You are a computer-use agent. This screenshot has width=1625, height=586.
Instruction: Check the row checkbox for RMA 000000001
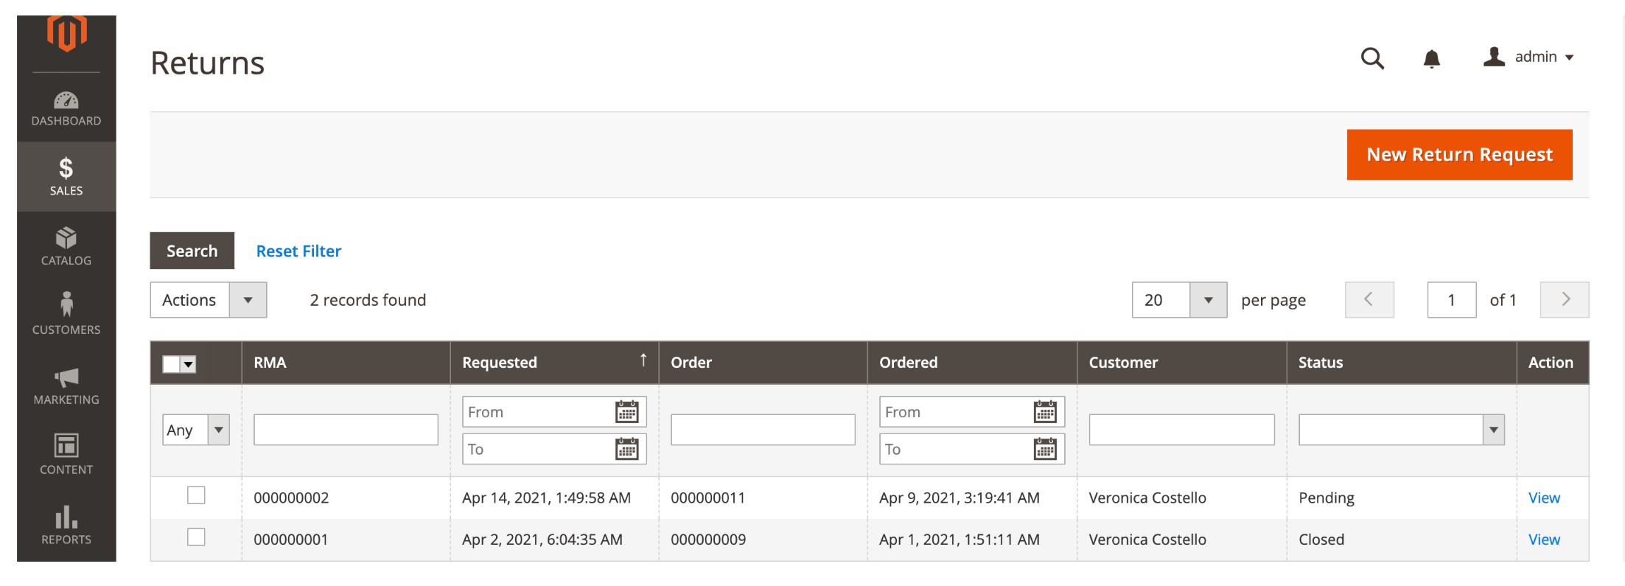tap(195, 539)
